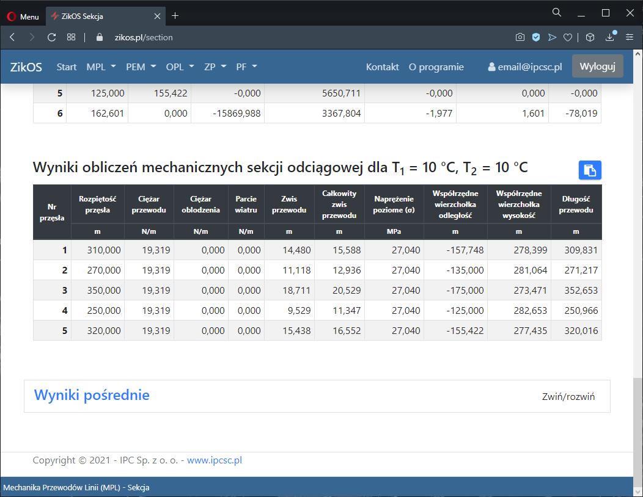Open the browser downloads icon

(609, 37)
